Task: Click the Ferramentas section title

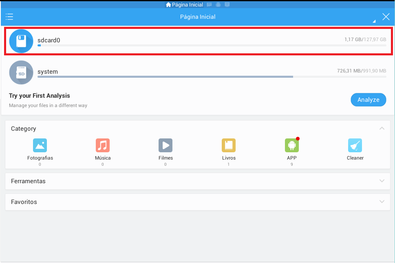Action: click(28, 181)
